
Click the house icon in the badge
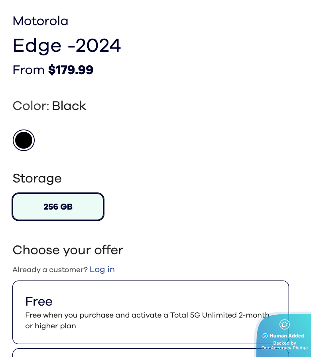284,324
